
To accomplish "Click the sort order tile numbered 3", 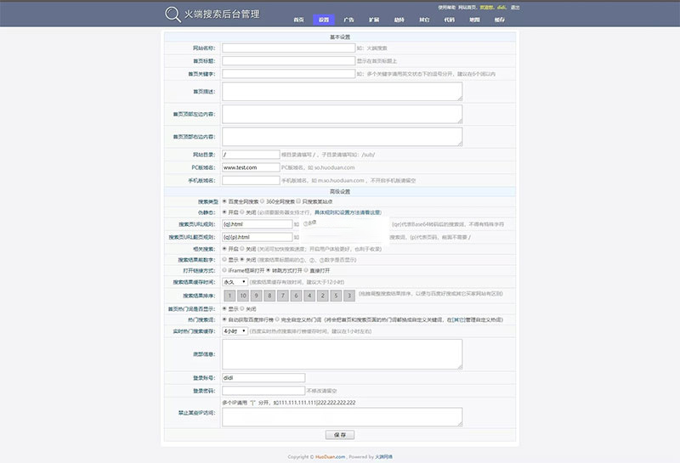I will pos(348,296).
